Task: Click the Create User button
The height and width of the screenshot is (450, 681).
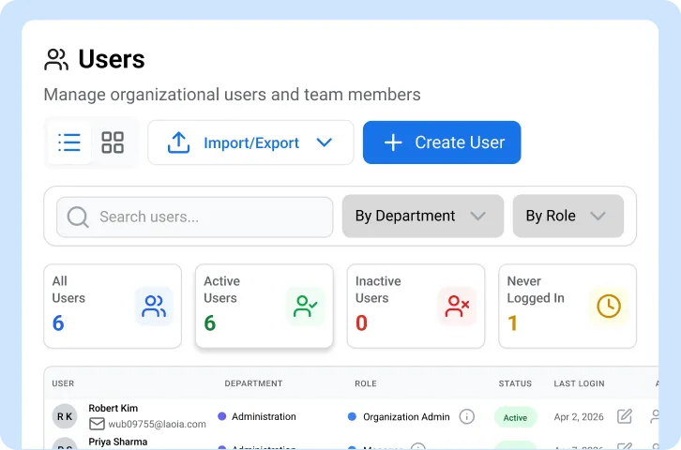Action: click(x=442, y=142)
